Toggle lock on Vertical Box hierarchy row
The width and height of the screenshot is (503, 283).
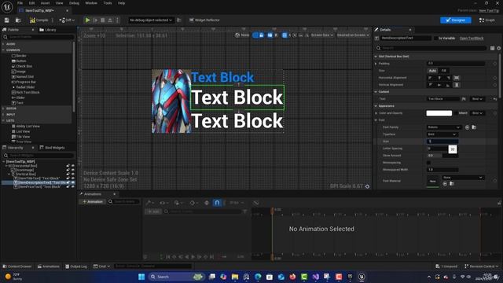(68, 175)
